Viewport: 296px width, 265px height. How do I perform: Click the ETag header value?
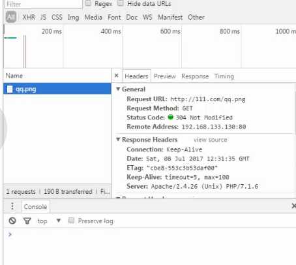coord(182,168)
